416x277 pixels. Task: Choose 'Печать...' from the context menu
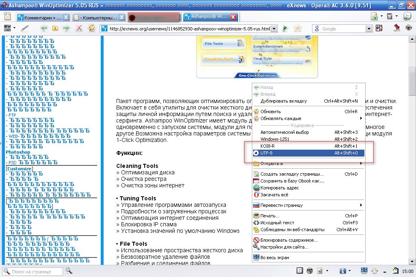pyautogui.click(x=309, y=216)
